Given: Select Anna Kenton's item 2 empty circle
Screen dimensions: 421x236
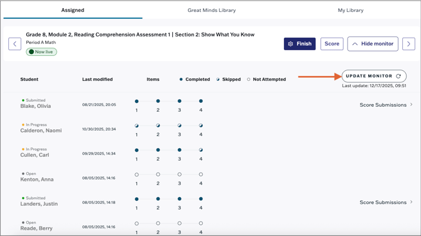Looking at the screenshot, I should (158, 174).
